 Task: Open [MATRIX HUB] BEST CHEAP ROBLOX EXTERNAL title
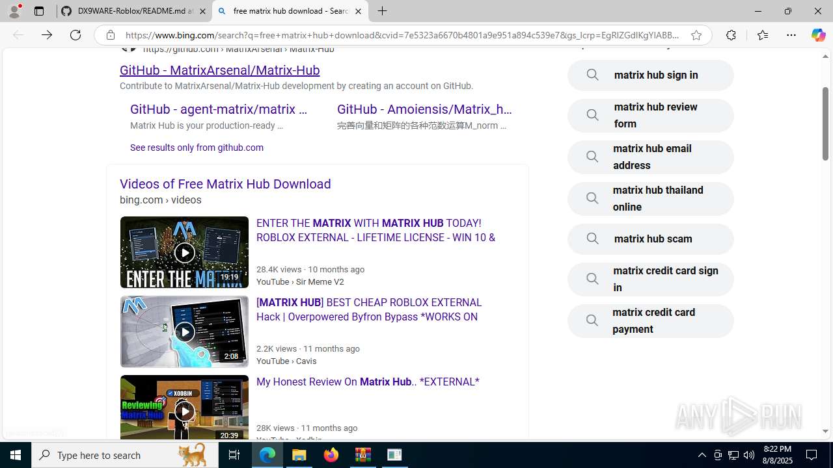tap(369, 309)
